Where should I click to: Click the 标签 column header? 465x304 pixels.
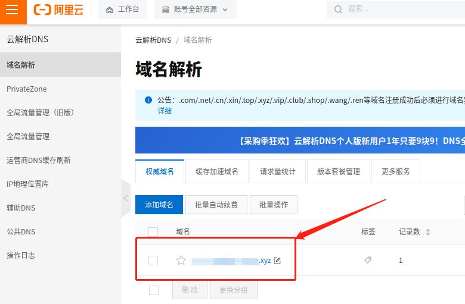tap(368, 231)
